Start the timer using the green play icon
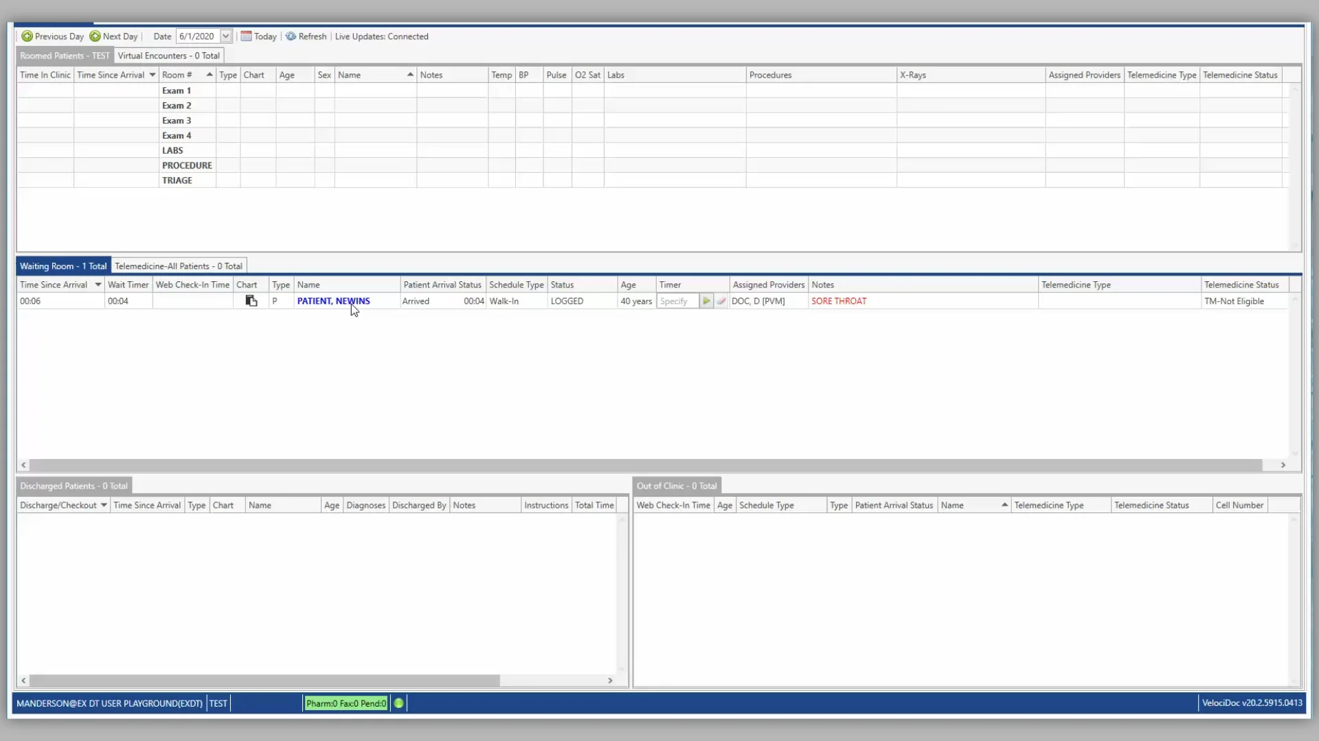The image size is (1319, 741). pos(706,301)
